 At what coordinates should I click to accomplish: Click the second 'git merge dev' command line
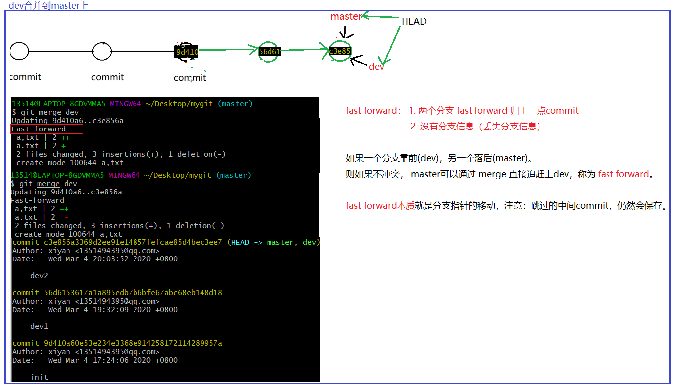coord(45,184)
